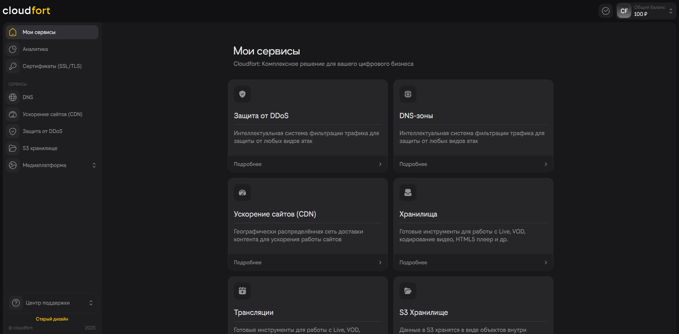The width and height of the screenshot is (679, 334).
Task: Click the shield icon on DDoS card
Action: (242, 94)
